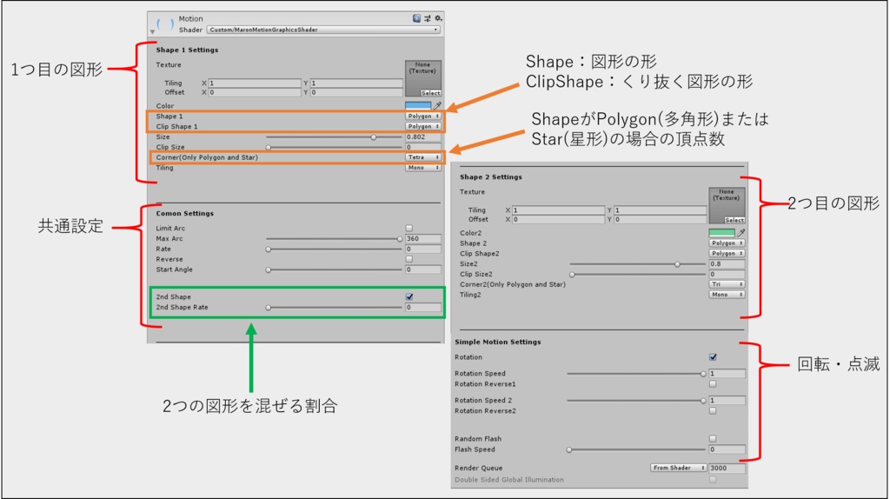The width and height of the screenshot is (890, 499).
Task: Click Render Queue value field 3000
Action: click(x=727, y=468)
